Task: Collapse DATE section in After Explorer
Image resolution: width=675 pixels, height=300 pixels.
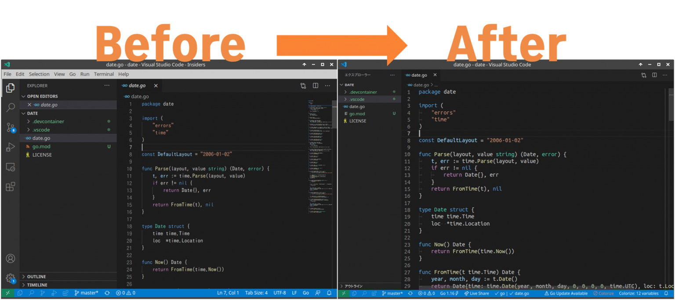Action: 369,85
